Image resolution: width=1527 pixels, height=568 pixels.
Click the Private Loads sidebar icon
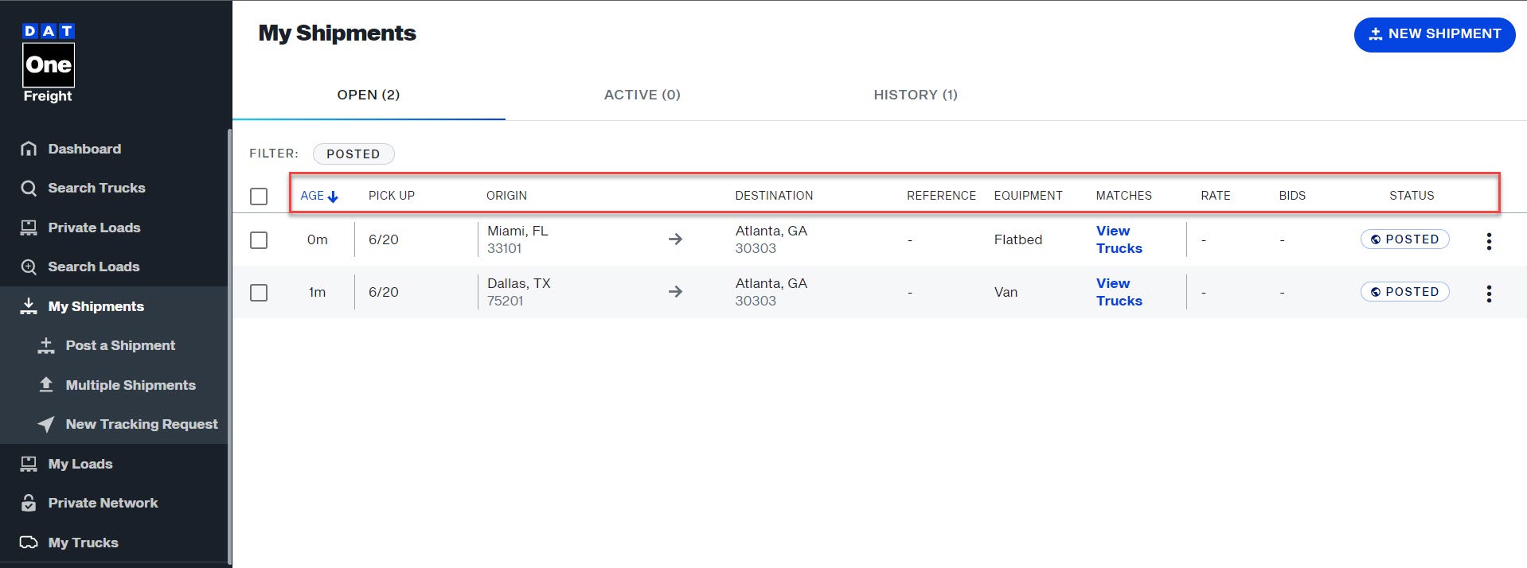[x=29, y=228]
